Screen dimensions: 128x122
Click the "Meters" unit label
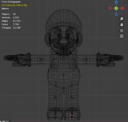5,9
